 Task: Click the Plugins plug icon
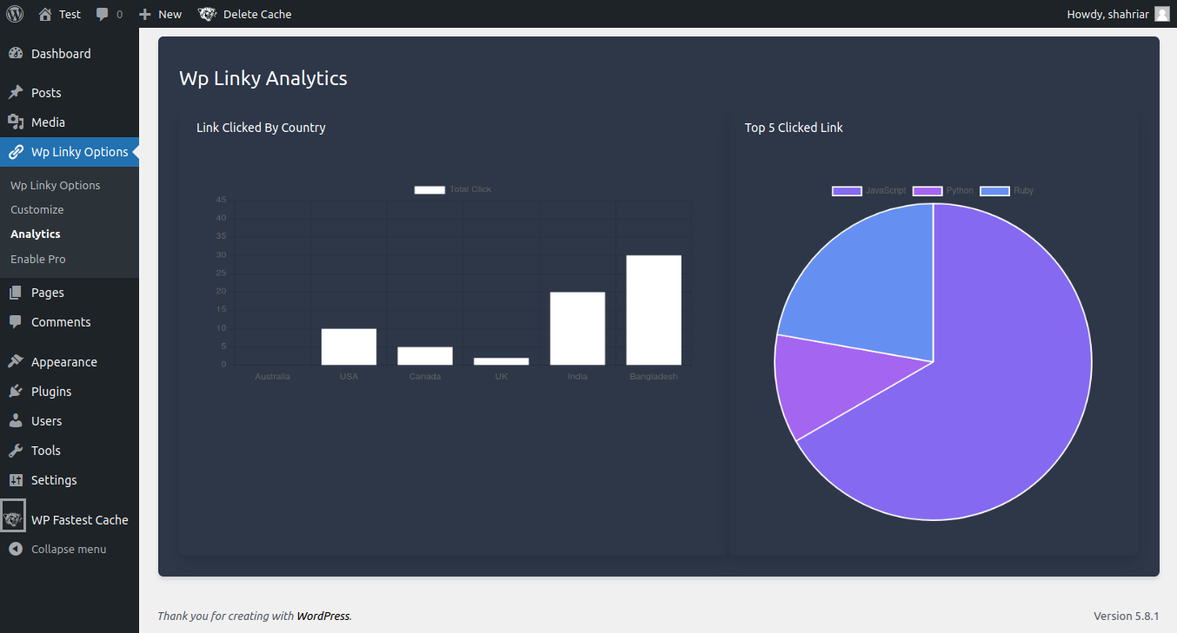coord(16,392)
